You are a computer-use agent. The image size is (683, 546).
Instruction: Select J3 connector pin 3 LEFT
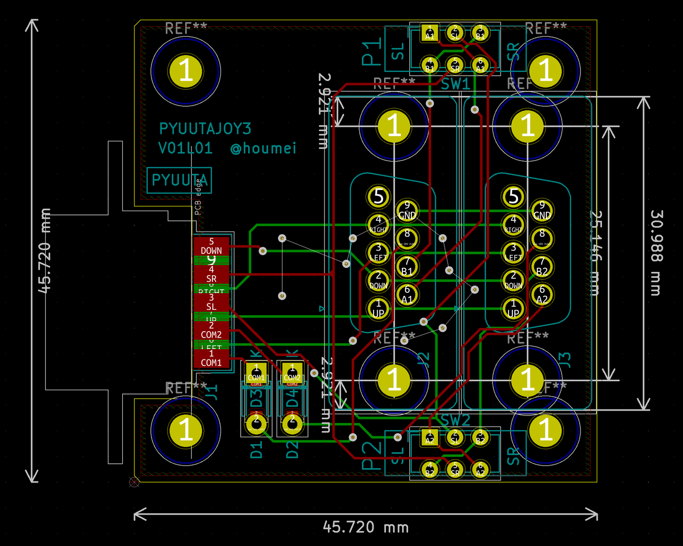coord(513,252)
